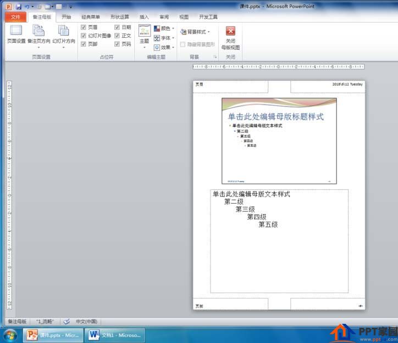Viewport: 398px width, 343px height.
Task: Click the 颜色 (Colors) theme icon
Action: click(x=157, y=29)
